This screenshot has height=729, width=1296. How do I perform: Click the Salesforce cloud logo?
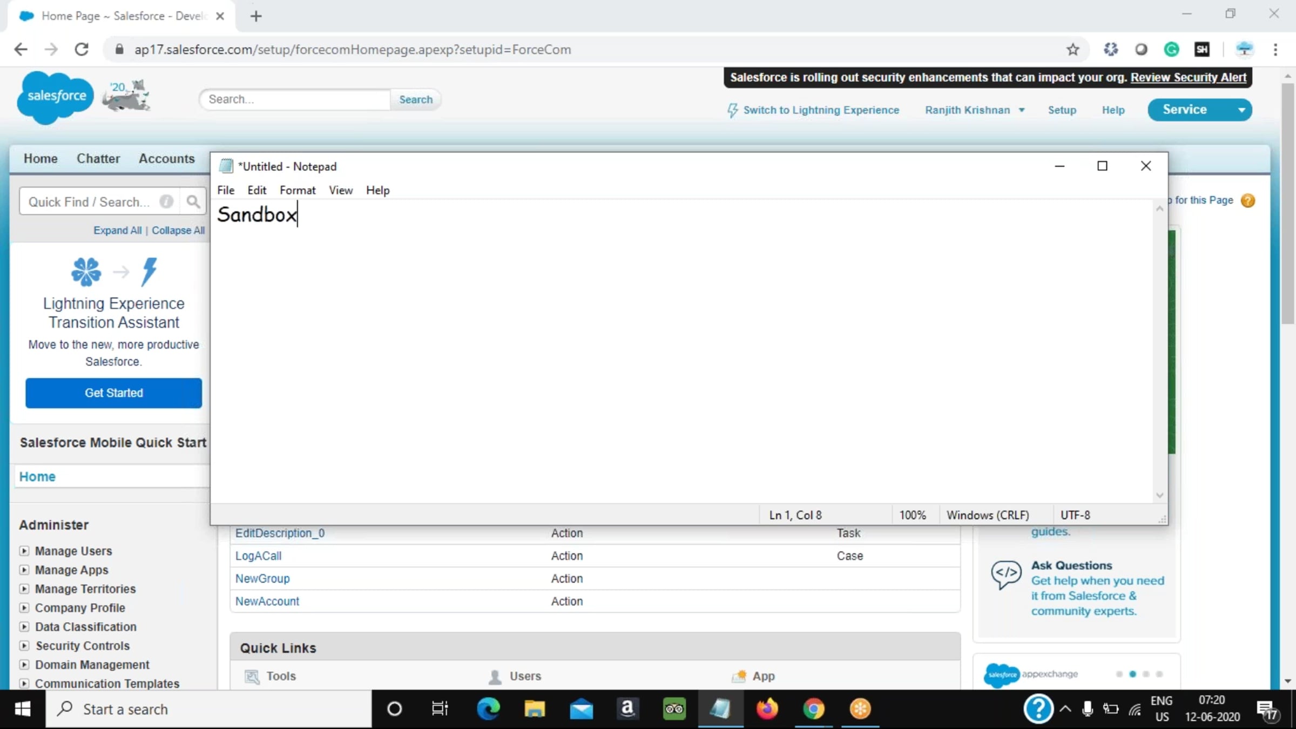tap(56, 96)
